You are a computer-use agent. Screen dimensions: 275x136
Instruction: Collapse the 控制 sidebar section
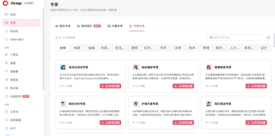[x=37, y=105]
